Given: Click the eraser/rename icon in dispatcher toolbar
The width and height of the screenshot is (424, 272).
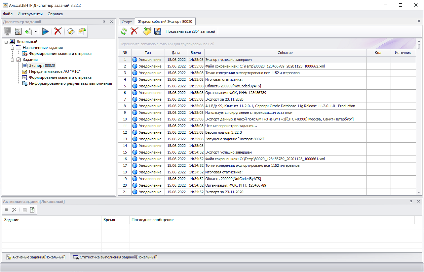Looking at the screenshot, I should click(71, 31).
